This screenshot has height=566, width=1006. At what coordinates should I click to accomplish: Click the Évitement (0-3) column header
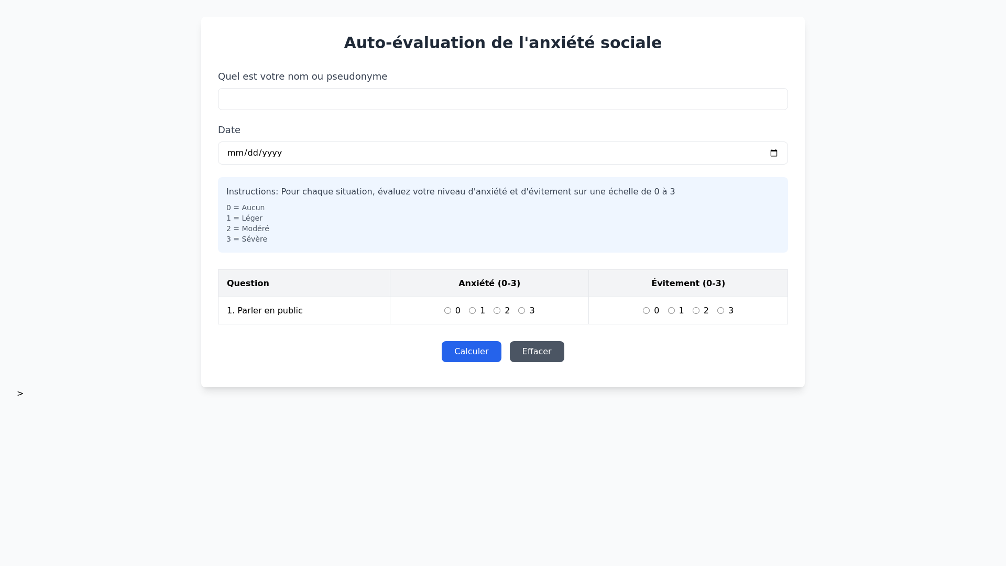tap(687, 284)
